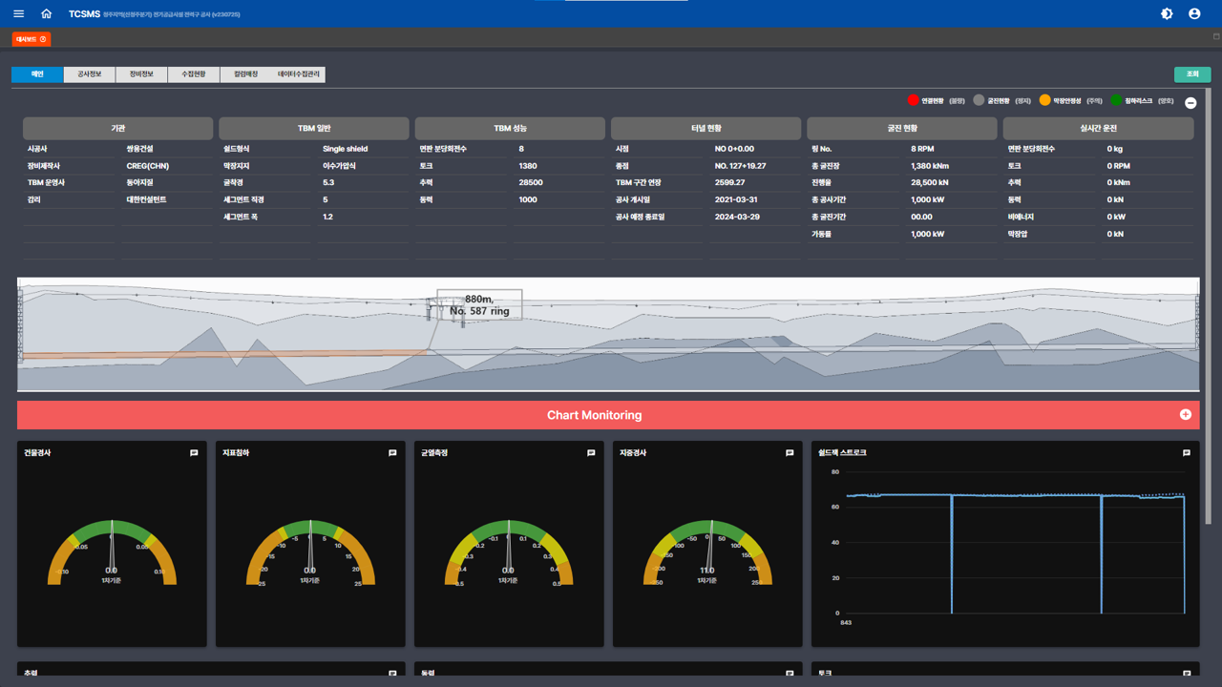
Task: Select the orange 대시보드 page tab
Action: 32,39
